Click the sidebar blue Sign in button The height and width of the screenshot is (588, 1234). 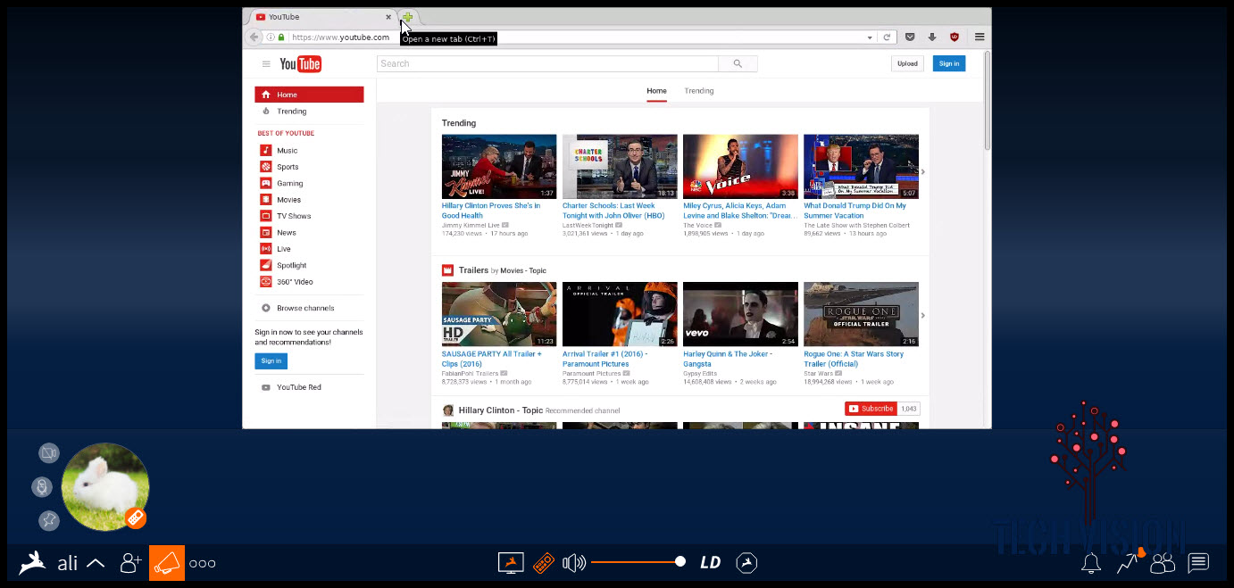[271, 360]
